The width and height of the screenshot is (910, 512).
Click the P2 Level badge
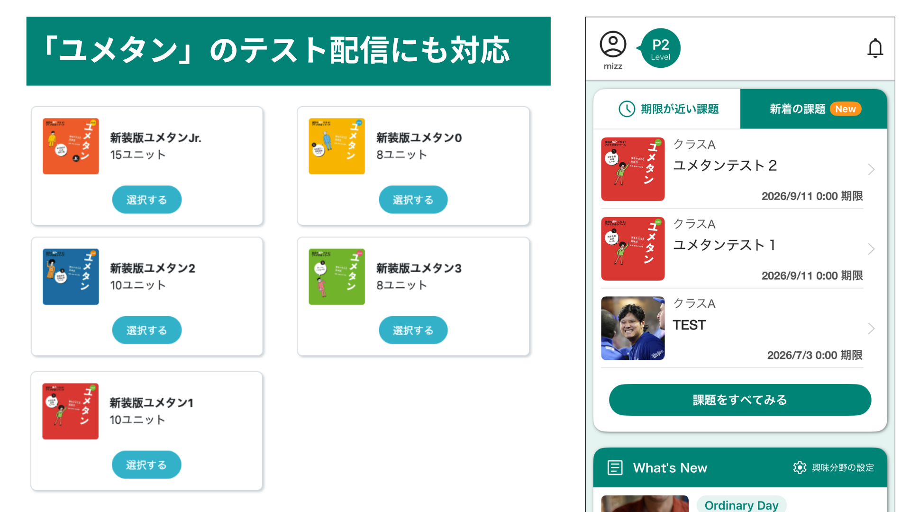[660, 48]
